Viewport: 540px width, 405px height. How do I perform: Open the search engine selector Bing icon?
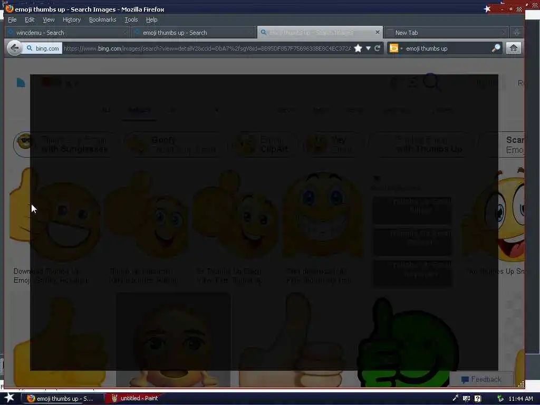393,49
